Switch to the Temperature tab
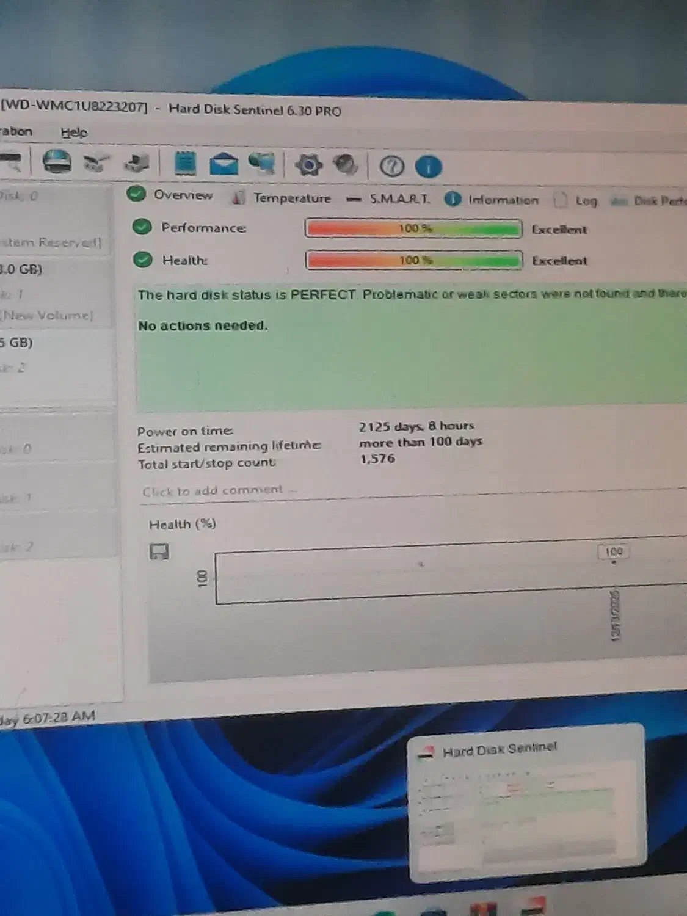Image resolution: width=687 pixels, height=916 pixels. click(291, 198)
